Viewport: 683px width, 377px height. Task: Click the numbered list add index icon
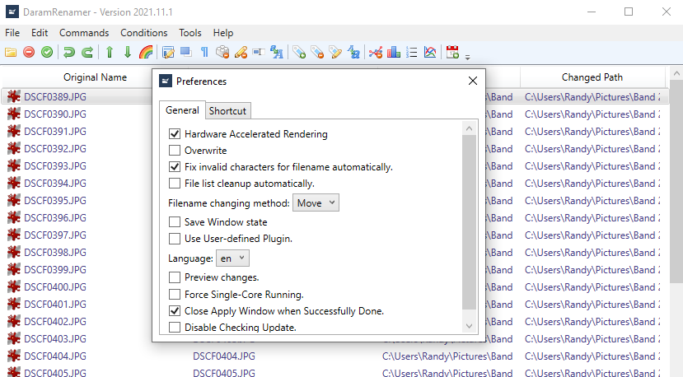coord(412,53)
